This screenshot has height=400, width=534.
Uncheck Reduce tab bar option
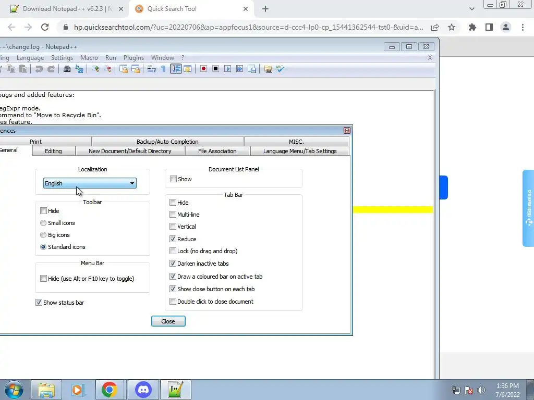pos(173,239)
